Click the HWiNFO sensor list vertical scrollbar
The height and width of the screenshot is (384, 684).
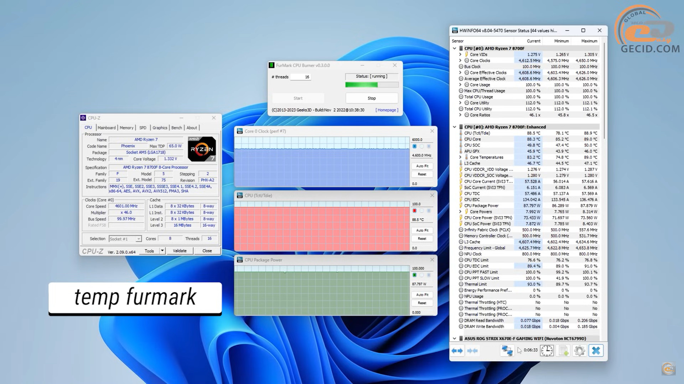[604, 91]
